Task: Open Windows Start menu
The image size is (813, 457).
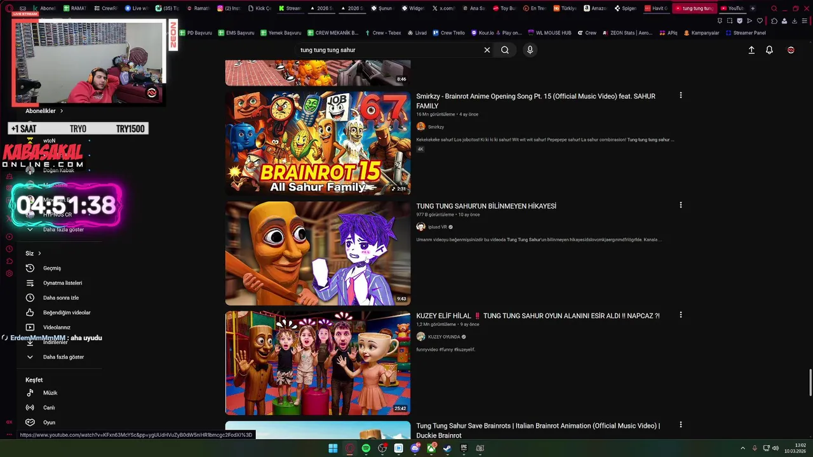Action: (x=333, y=448)
